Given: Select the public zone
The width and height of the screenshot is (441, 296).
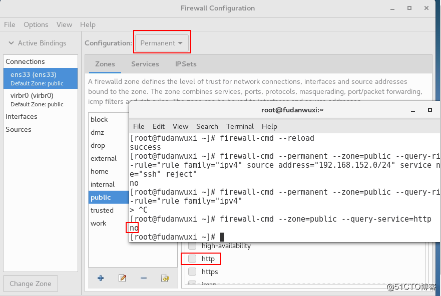Looking at the screenshot, I should 109,197.
